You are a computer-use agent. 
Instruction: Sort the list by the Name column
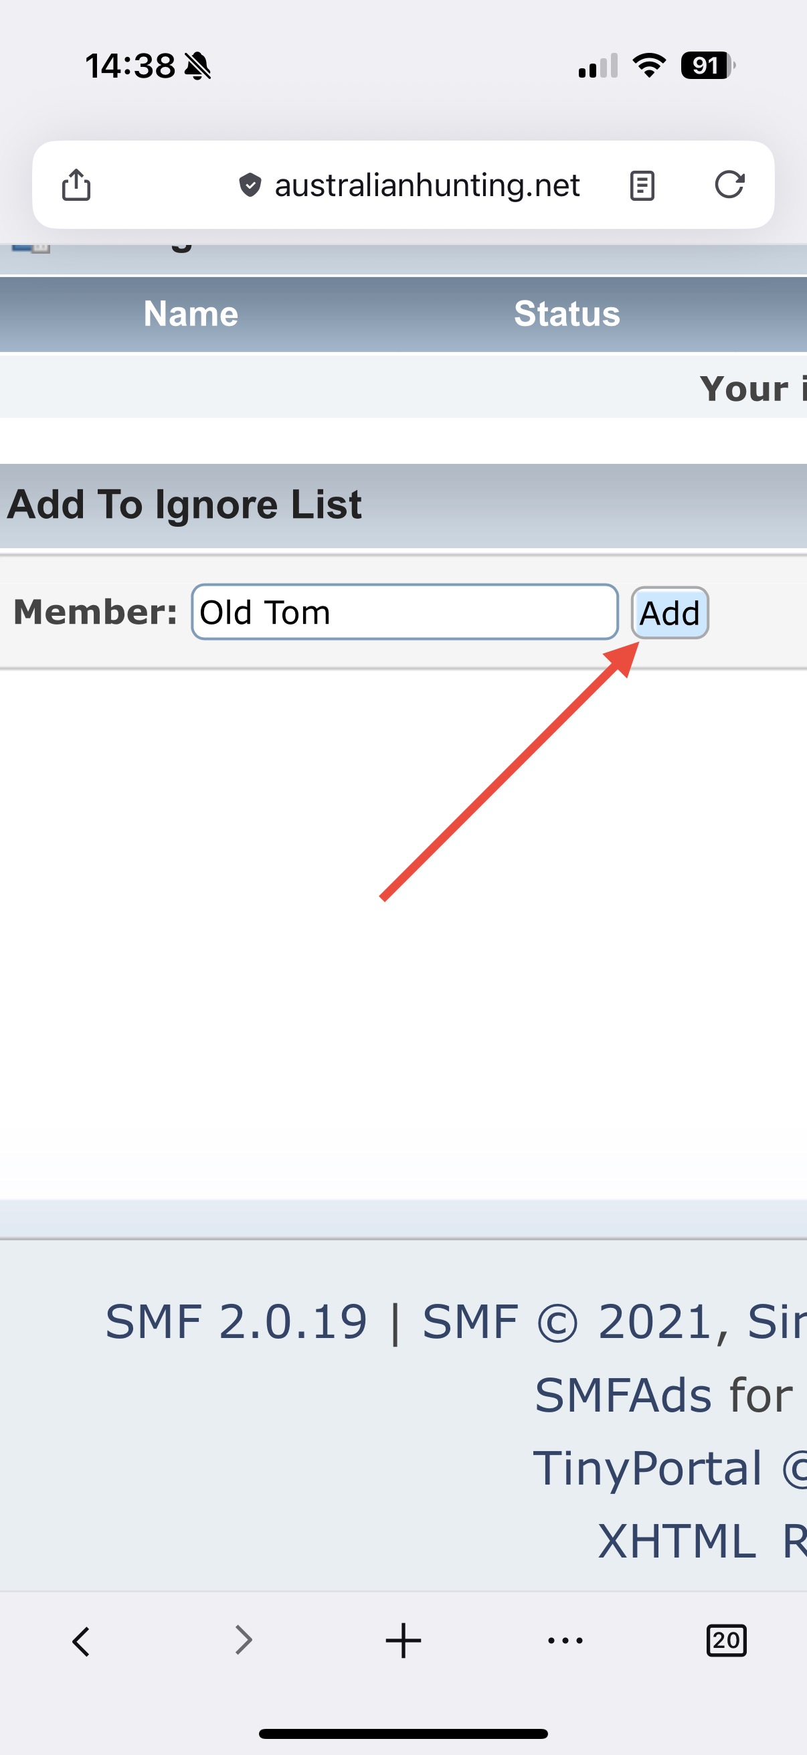coord(191,313)
